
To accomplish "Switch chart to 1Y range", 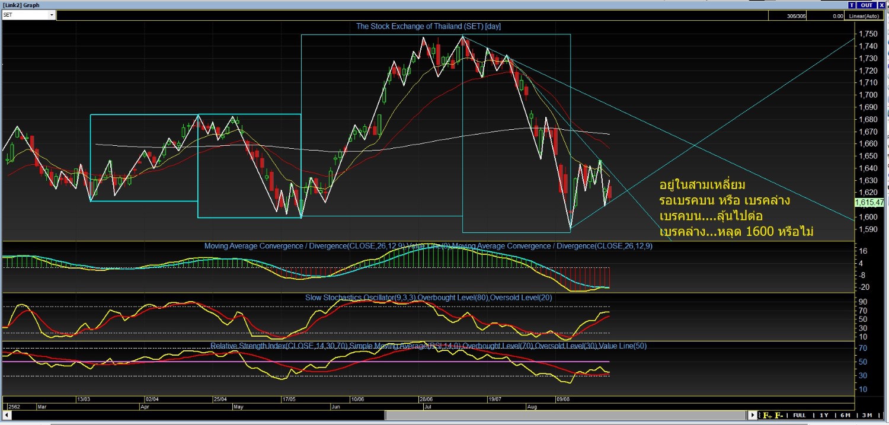I will (824, 416).
